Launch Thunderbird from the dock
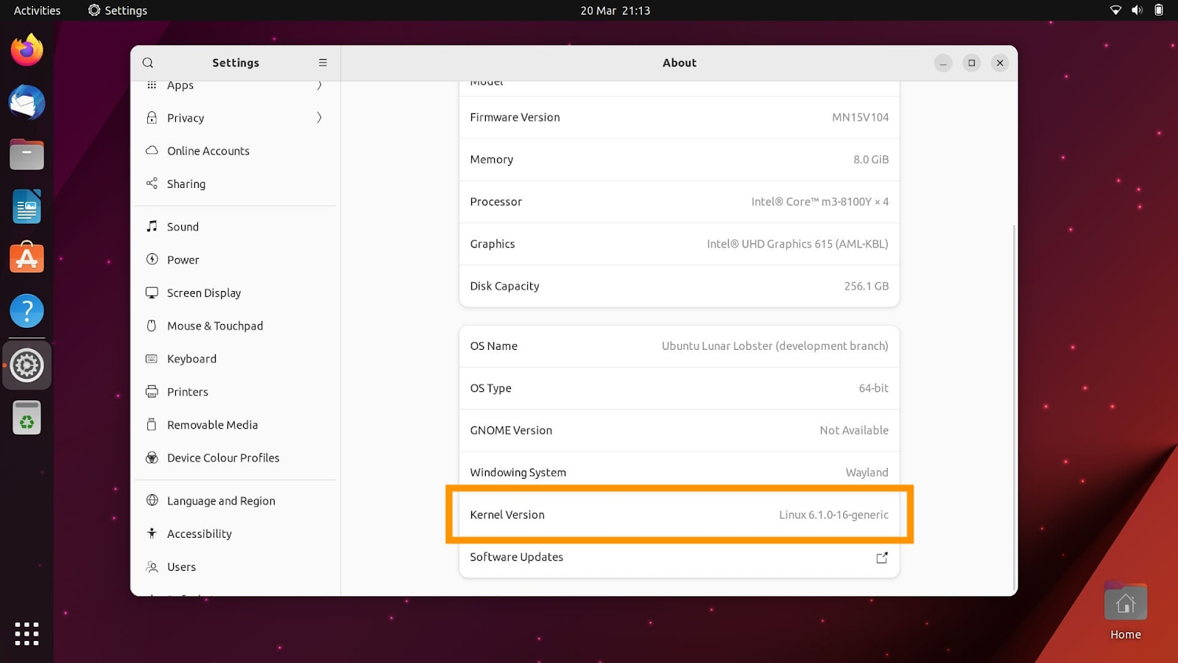Image resolution: width=1178 pixels, height=663 pixels. tap(27, 102)
